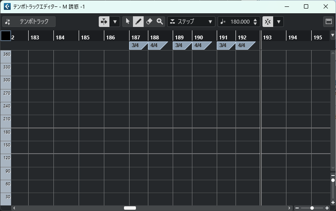Viewport: 336px width, 211px height.
Task: Click the Cubase icon in the title bar
Action: [x=7, y=6]
